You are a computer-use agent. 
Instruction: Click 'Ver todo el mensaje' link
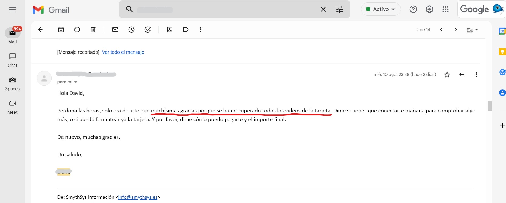point(123,52)
